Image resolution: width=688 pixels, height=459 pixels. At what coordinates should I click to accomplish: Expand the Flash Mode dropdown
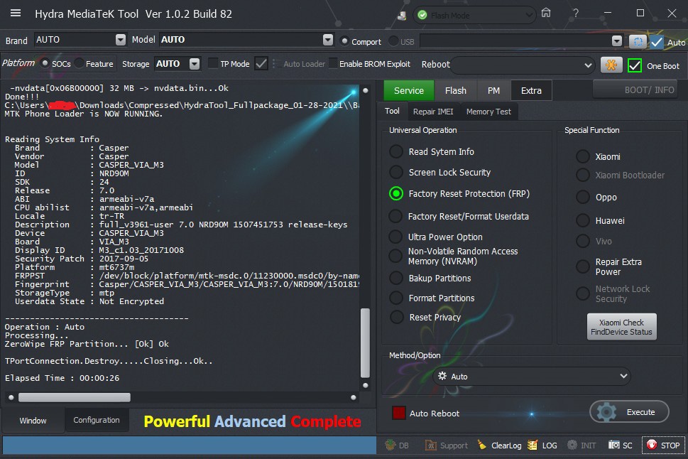tap(529, 16)
